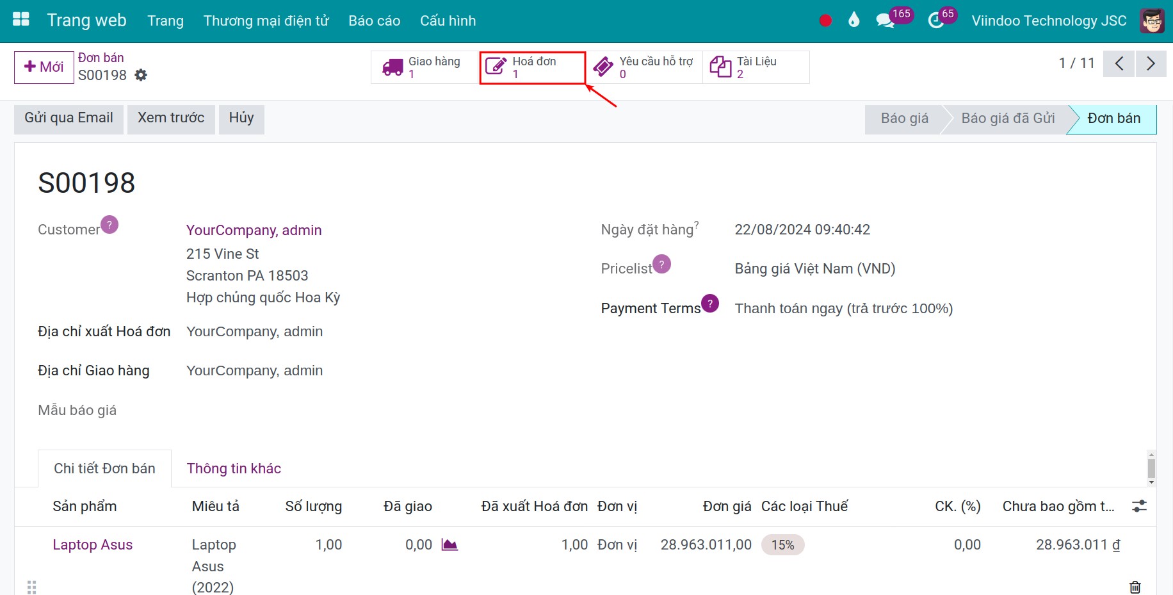This screenshot has width=1173, height=595.
Task: Show Payment Terms help tooltip
Action: (710, 303)
